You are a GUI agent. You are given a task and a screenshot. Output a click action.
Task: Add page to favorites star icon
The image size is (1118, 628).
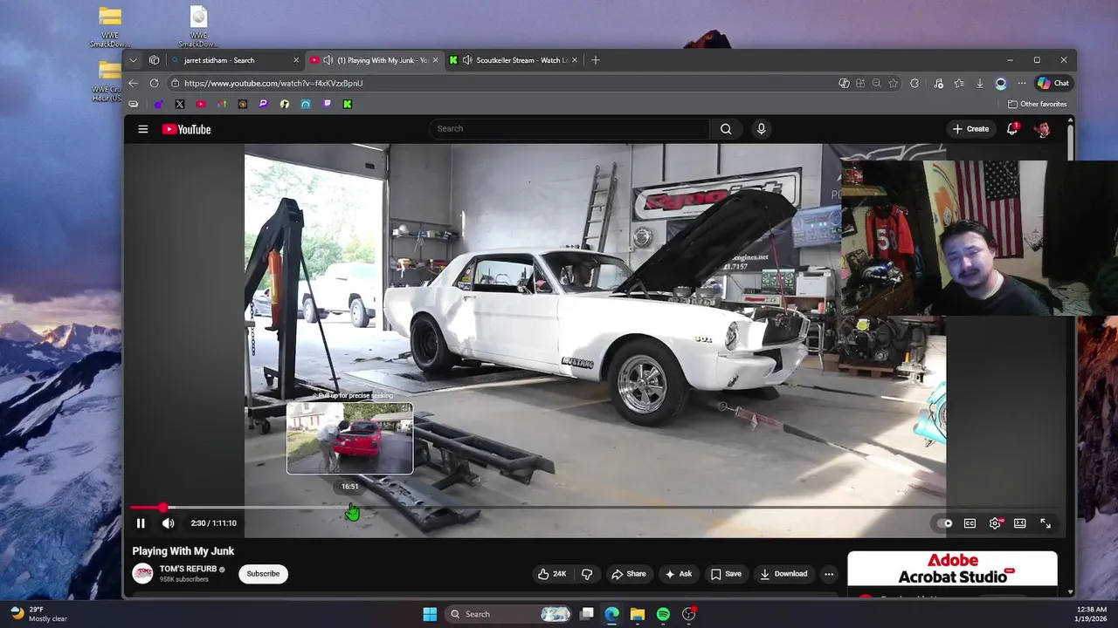pyautogui.click(x=893, y=83)
